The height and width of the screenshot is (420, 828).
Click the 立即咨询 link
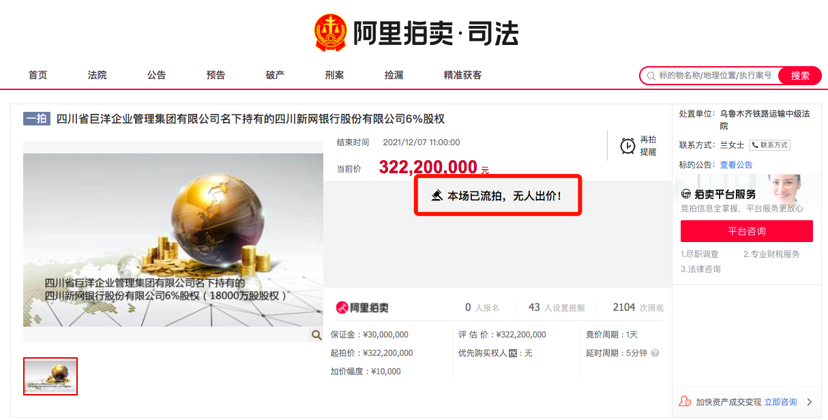[780, 402]
